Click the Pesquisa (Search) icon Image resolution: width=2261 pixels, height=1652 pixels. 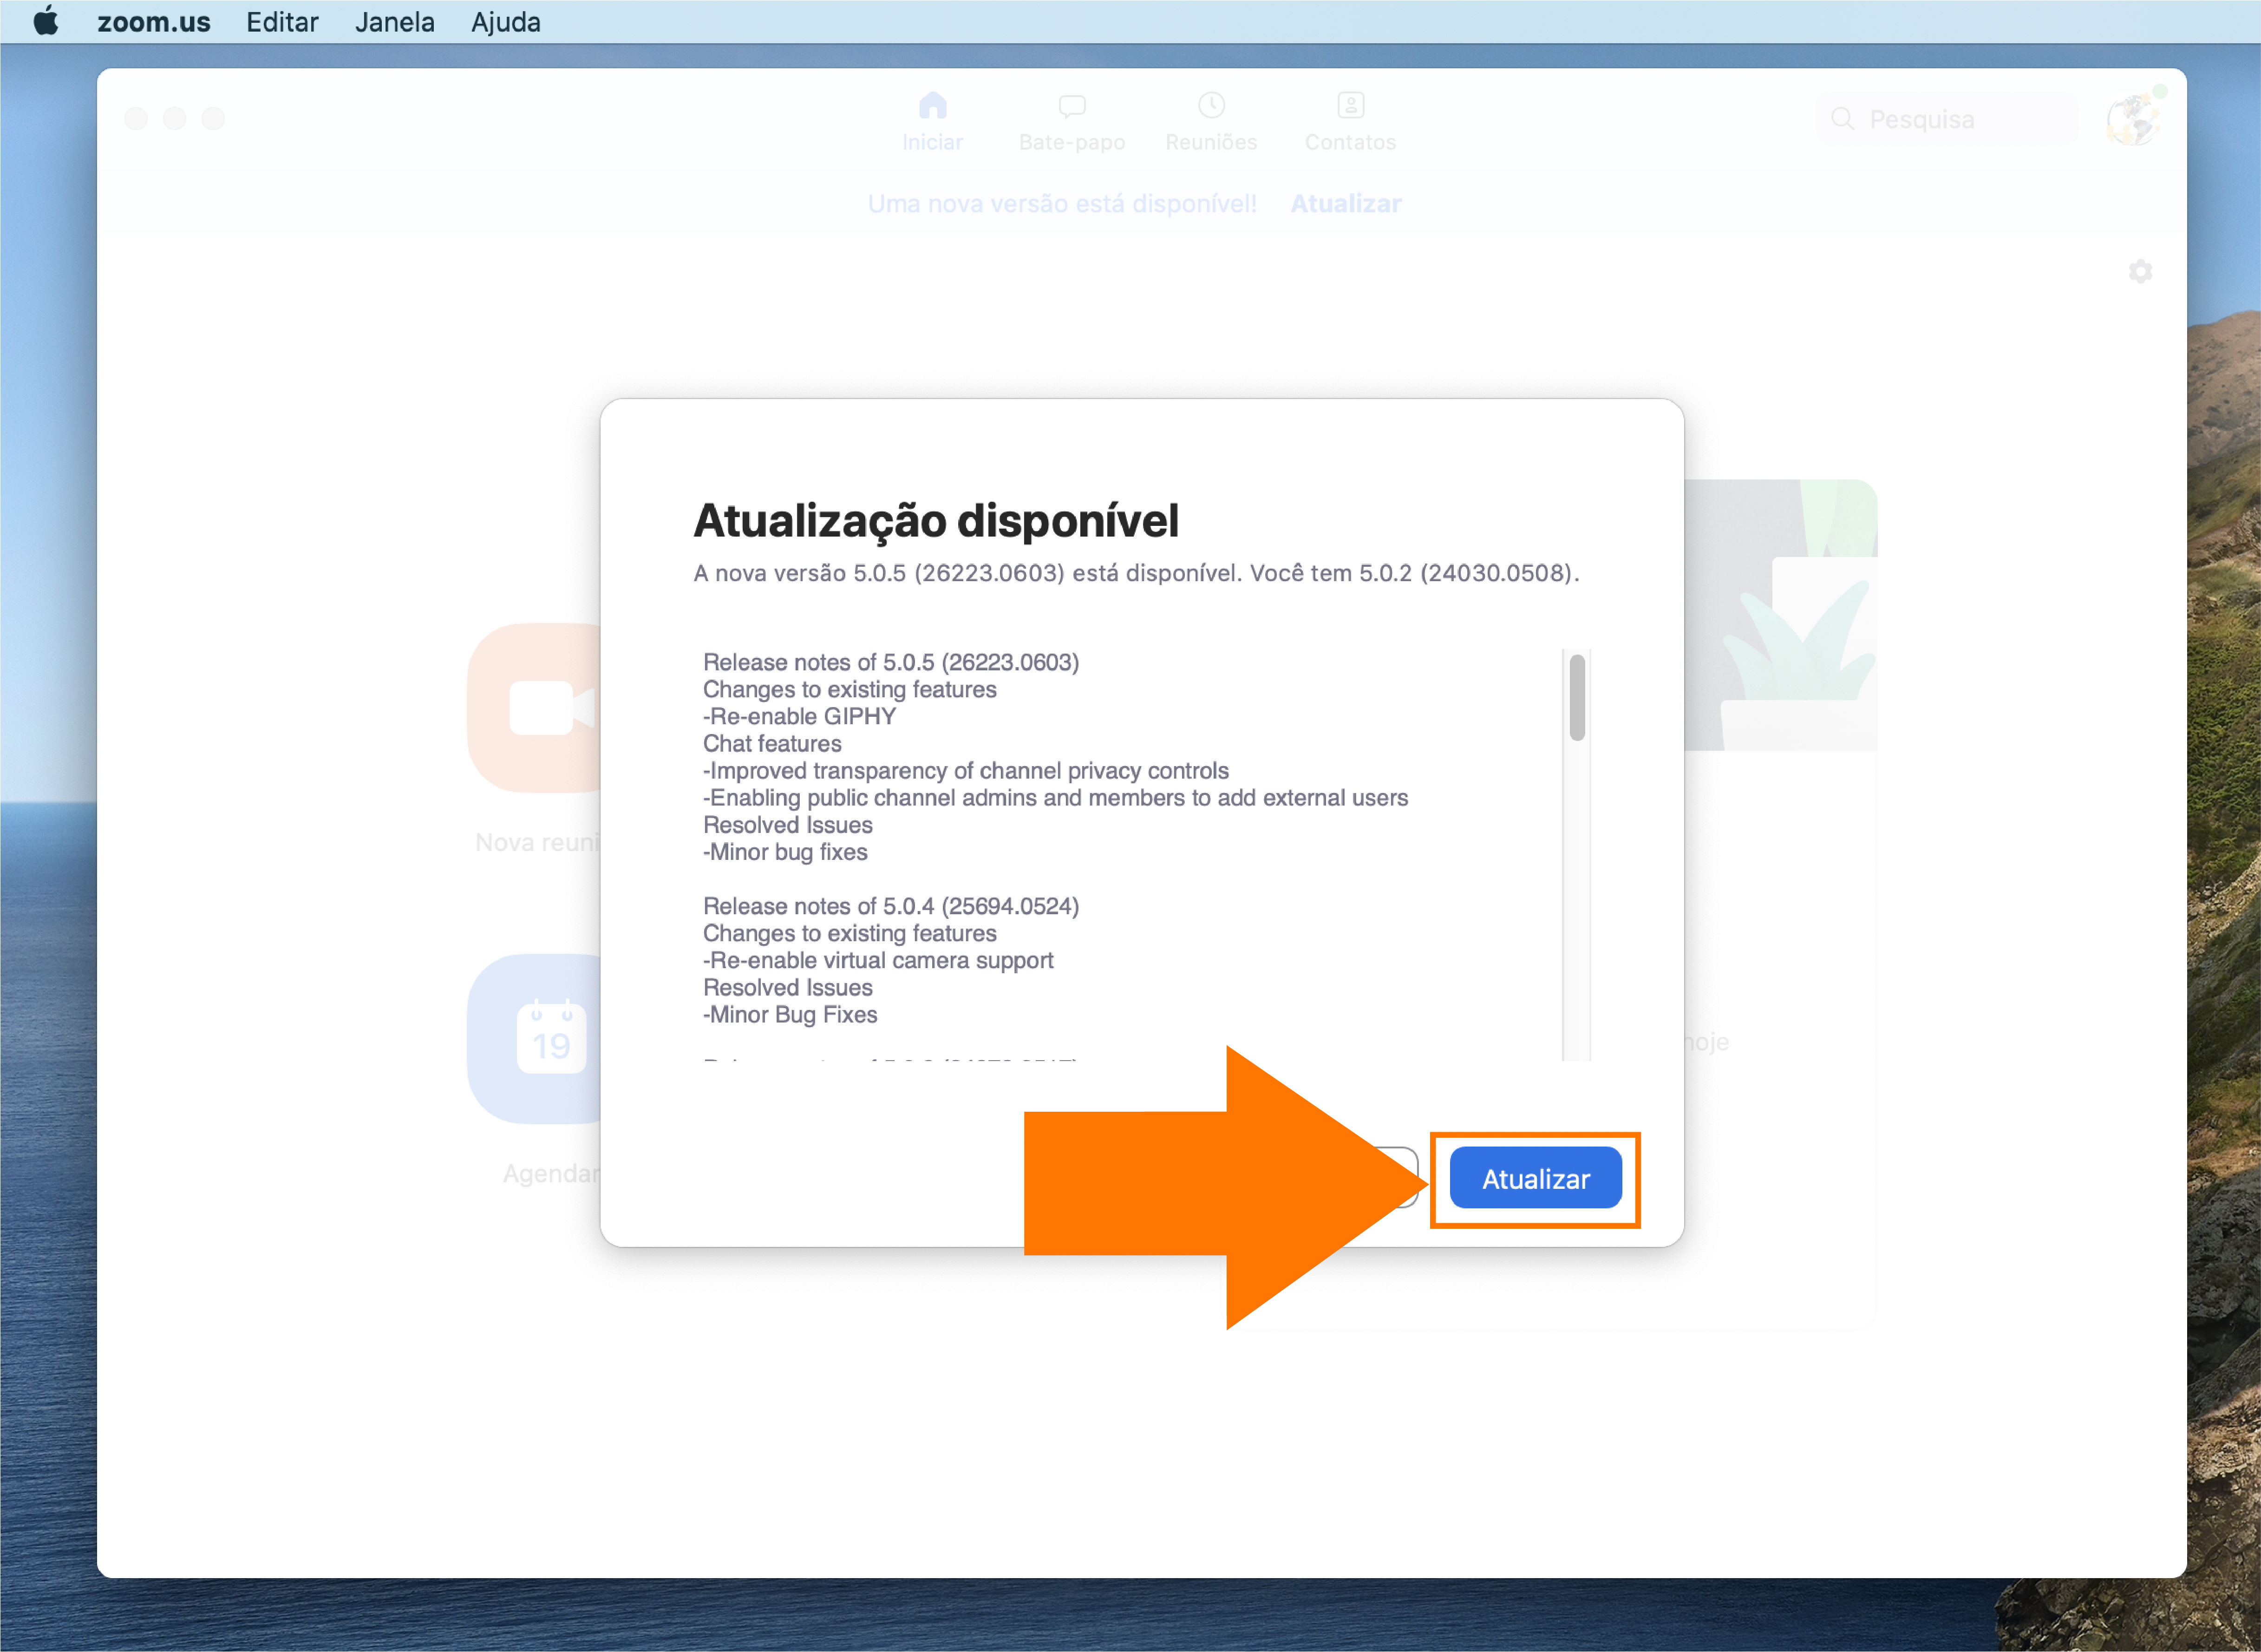tap(1843, 119)
